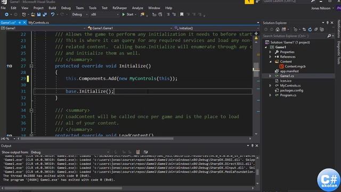Click the Save floppy disk icon
The height and width of the screenshot is (192, 341).
pyautogui.click(x=39, y=14)
